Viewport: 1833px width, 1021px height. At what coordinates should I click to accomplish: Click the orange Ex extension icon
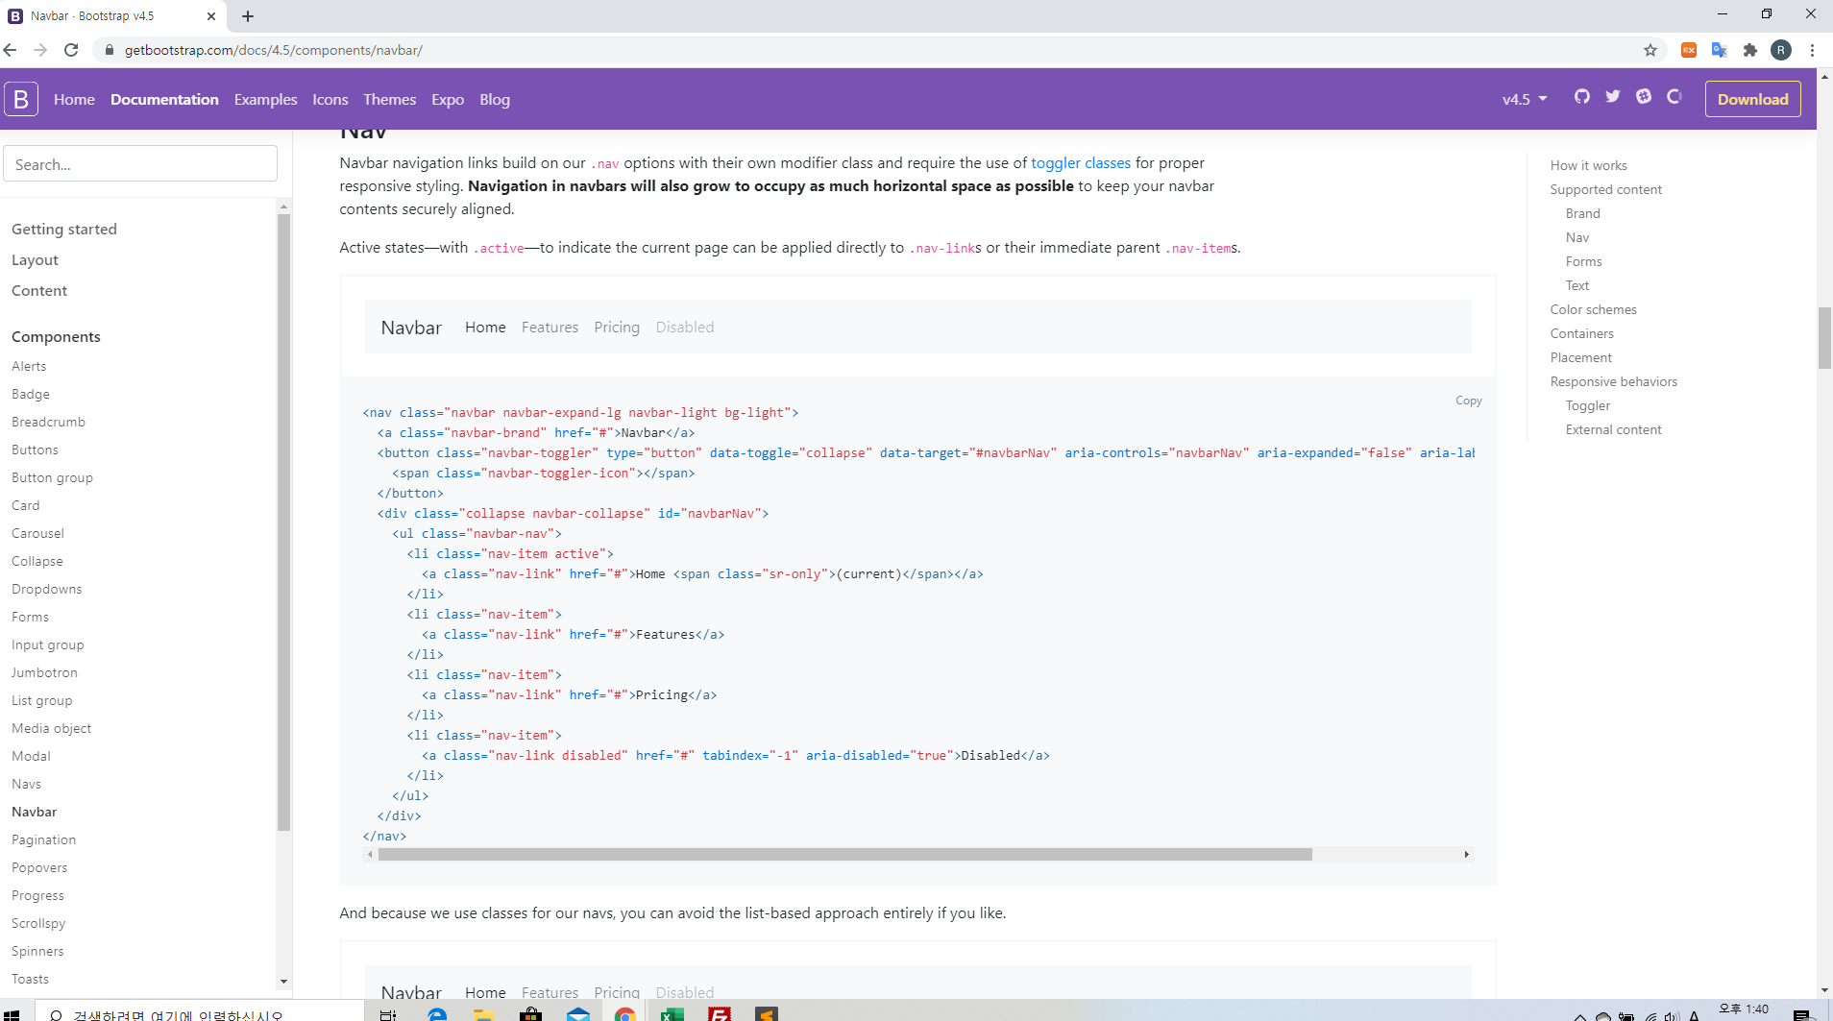tap(1689, 50)
